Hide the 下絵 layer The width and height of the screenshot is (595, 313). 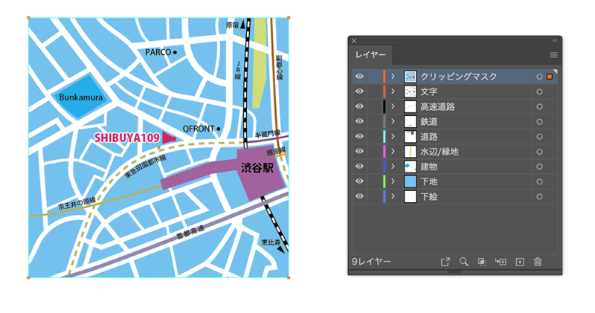[359, 196]
